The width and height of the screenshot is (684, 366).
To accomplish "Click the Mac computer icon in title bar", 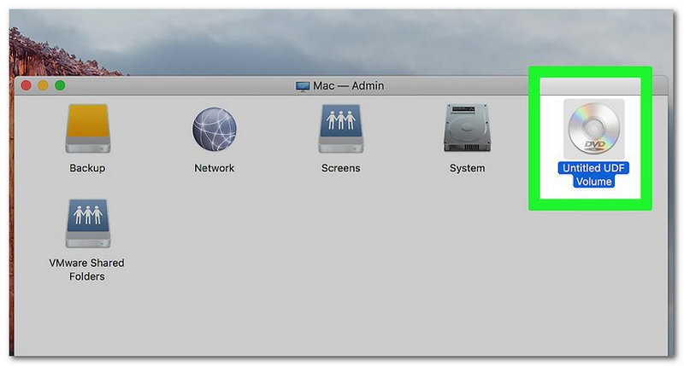I will click(x=303, y=86).
